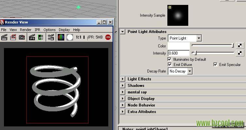Click the 1:1 real size button

click(x=78, y=37)
